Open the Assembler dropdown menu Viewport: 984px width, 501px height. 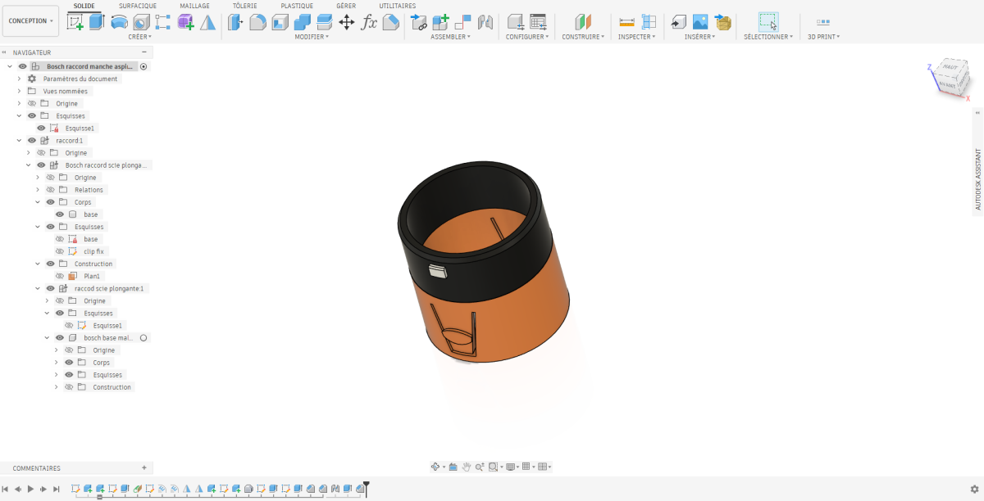point(450,37)
